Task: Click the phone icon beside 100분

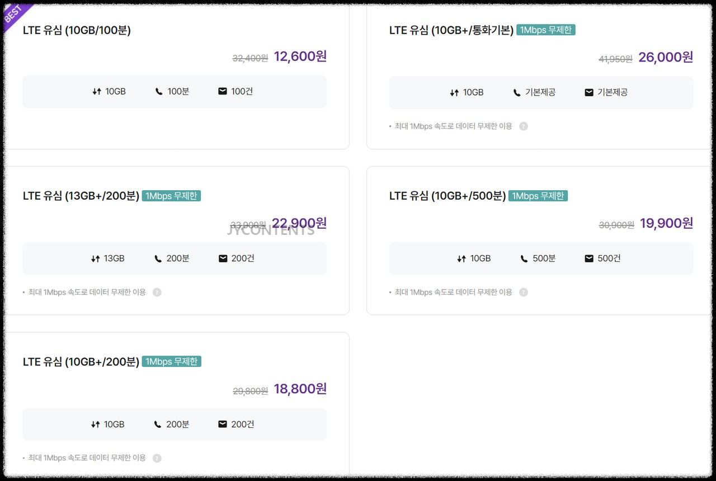Action: pyautogui.click(x=159, y=91)
